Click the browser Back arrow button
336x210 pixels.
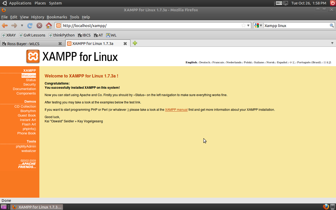pos(5,25)
